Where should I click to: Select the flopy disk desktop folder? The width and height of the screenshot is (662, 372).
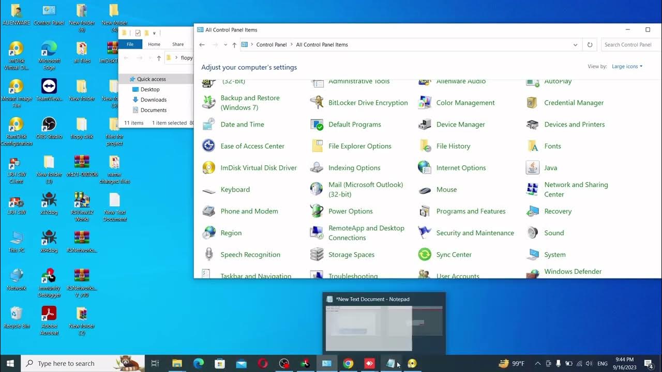coord(82,128)
